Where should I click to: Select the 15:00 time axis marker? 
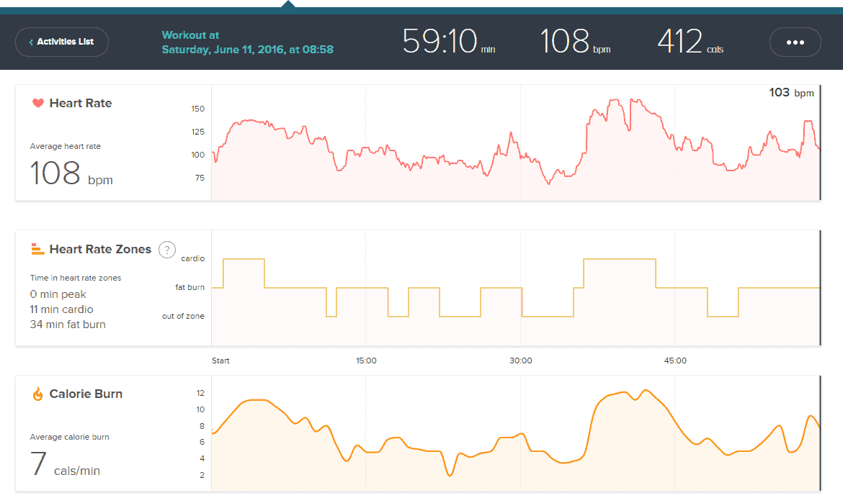click(x=366, y=361)
